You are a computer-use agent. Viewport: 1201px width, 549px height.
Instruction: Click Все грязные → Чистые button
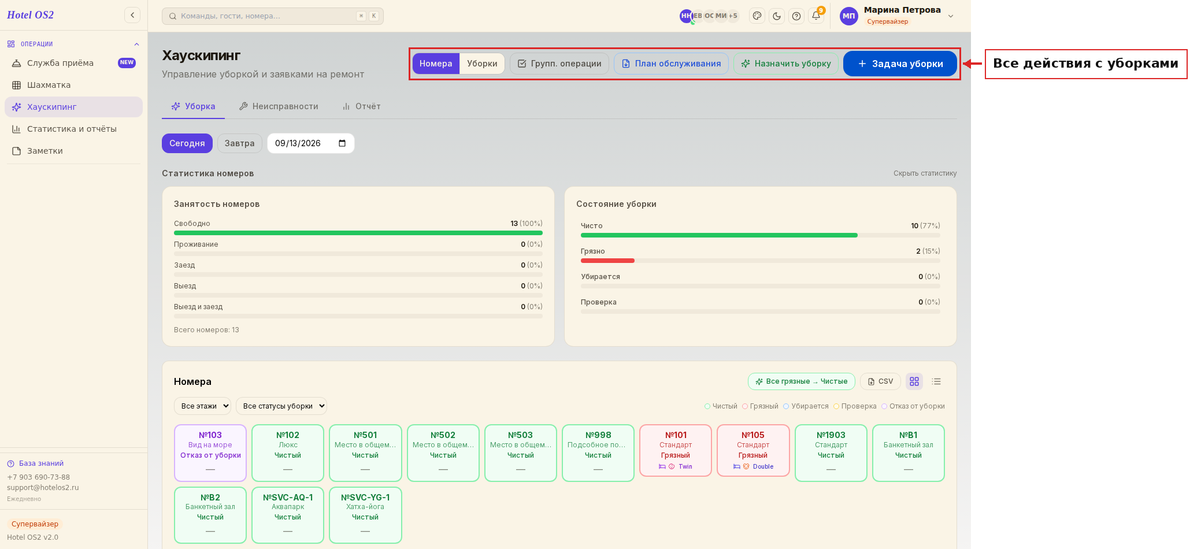[x=801, y=381]
